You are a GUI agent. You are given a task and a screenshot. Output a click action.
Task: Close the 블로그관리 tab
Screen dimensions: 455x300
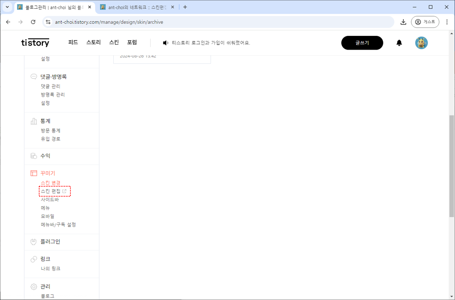[x=89, y=7]
